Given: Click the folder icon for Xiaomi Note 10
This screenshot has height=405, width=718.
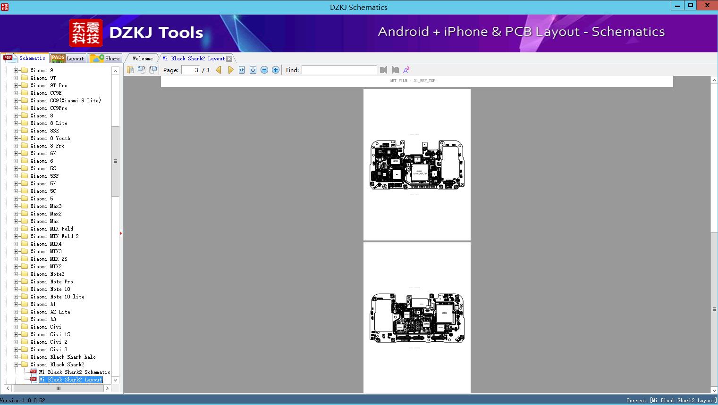Looking at the screenshot, I should (25, 289).
